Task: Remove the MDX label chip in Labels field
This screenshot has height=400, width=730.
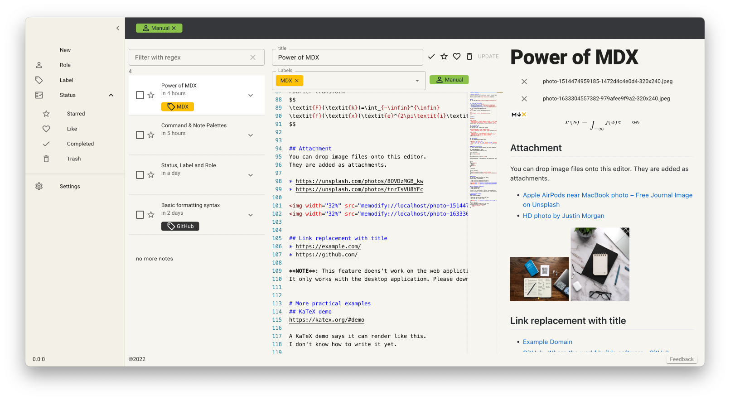Action: click(x=297, y=81)
